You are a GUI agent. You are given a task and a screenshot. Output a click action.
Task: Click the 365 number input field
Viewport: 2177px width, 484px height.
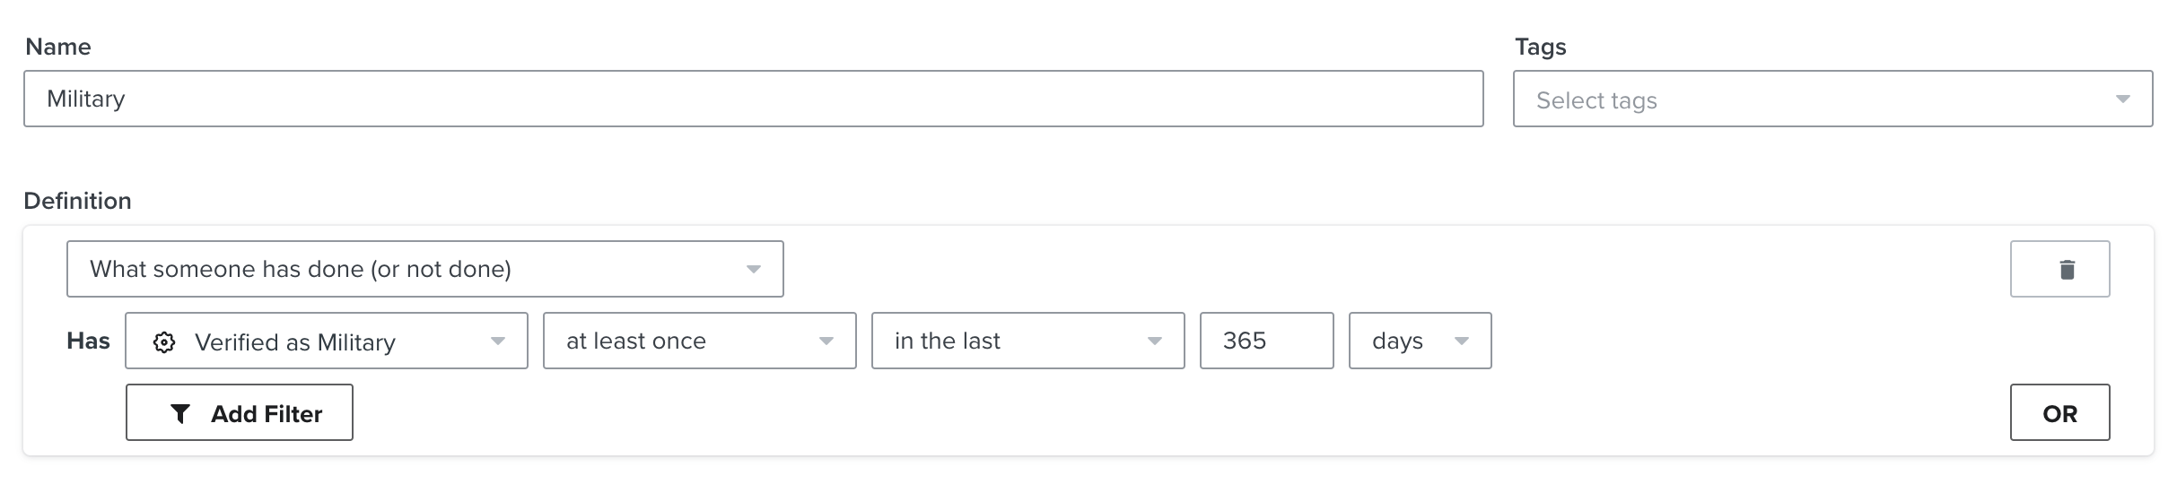pos(1267,341)
